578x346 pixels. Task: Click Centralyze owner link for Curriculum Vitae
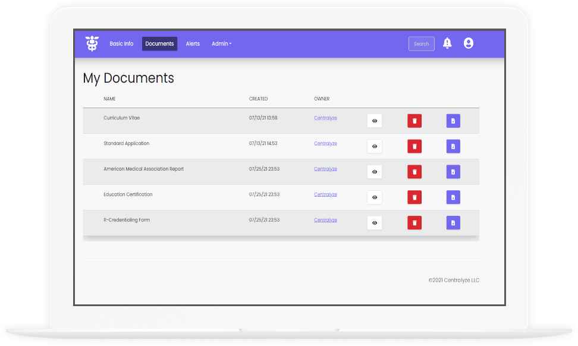(325, 118)
